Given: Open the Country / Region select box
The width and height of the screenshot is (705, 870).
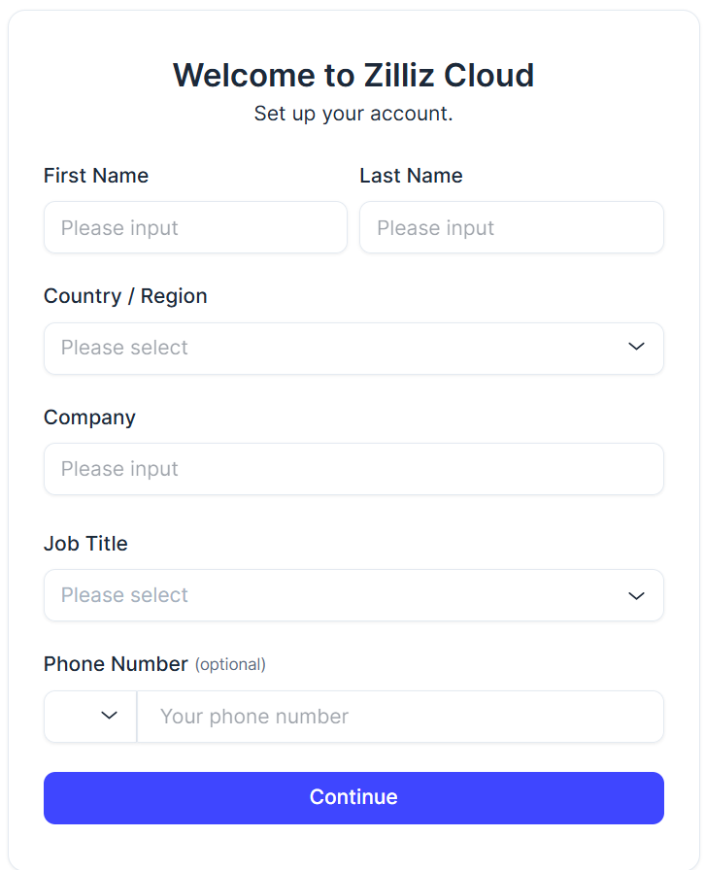Looking at the screenshot, I should coord(330,348).
